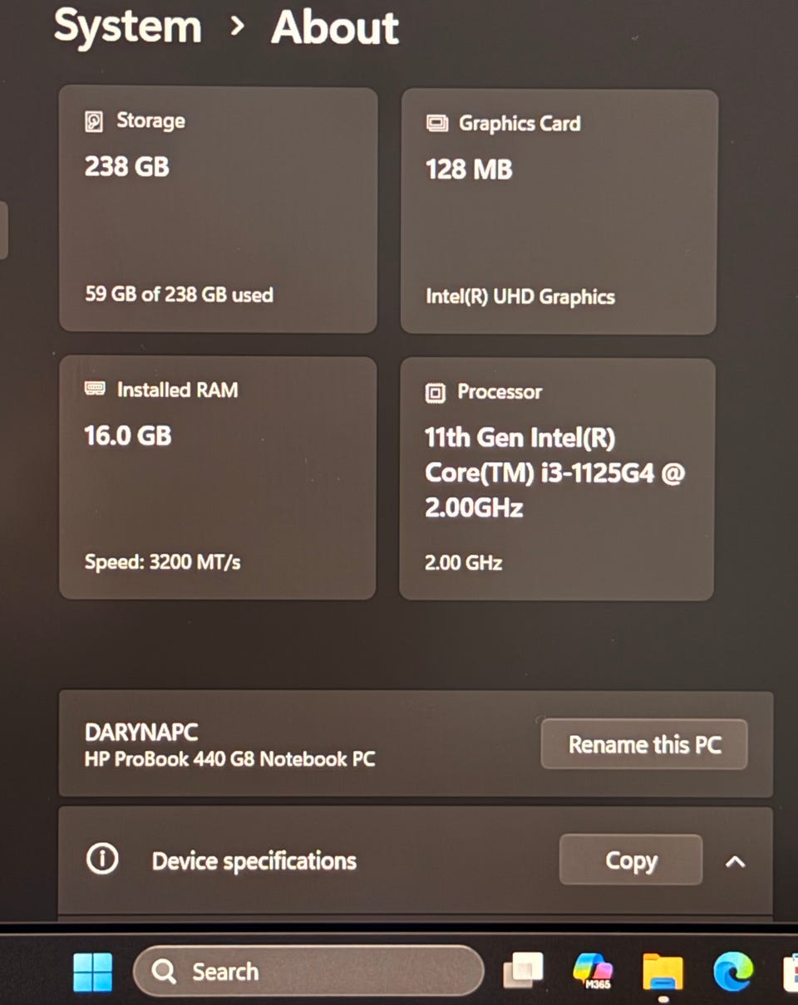Click the 11th Gen Intel Core i3-1125G4 text
798x1005 pixels.
click(554, 473)
